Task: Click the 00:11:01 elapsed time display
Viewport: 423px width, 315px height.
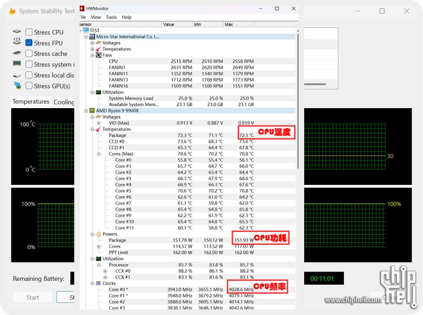Action: point(324,279)
